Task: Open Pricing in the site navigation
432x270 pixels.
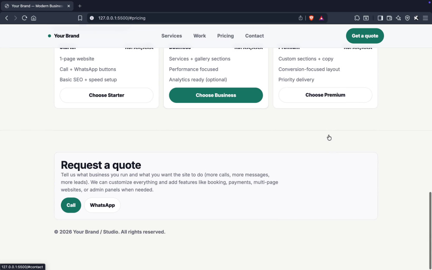Action: tap(226, 36)
